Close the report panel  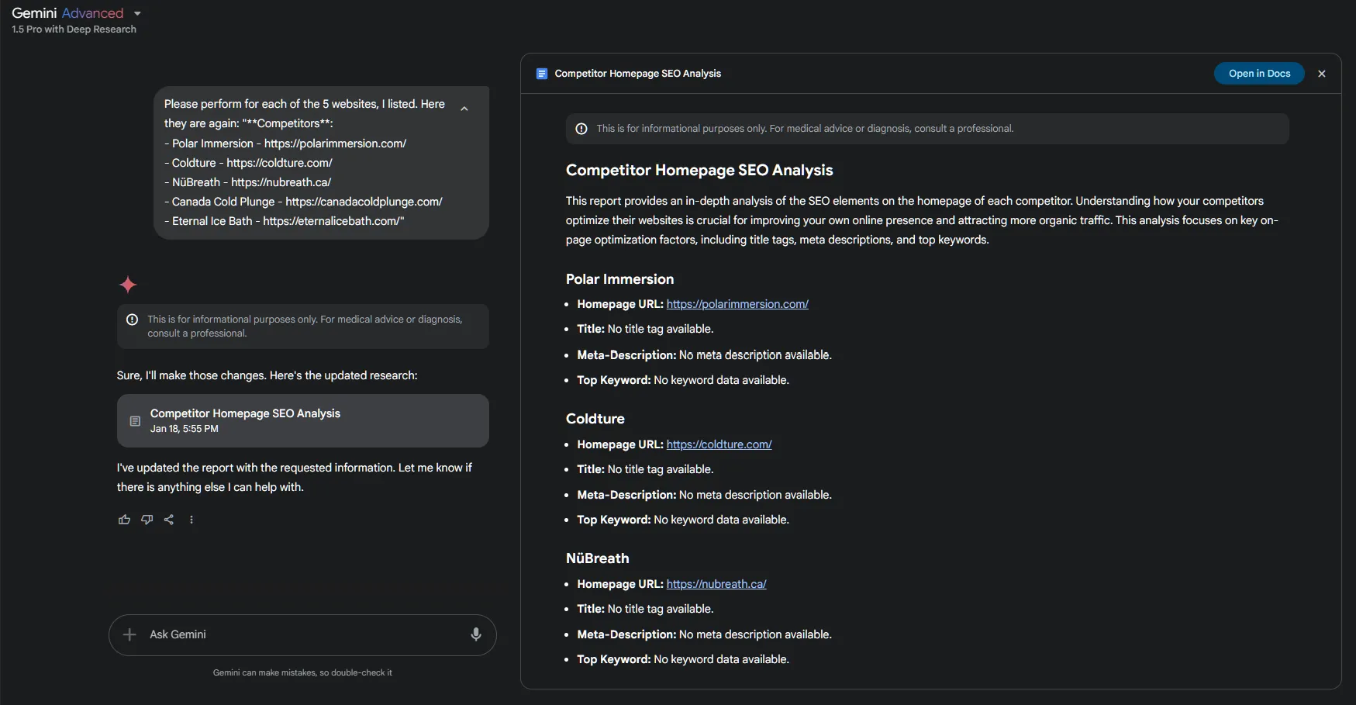coord(1322,74)
